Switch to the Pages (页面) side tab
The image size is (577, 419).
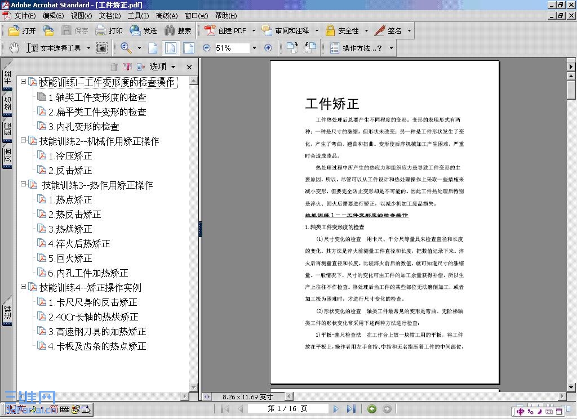[7, 155]
